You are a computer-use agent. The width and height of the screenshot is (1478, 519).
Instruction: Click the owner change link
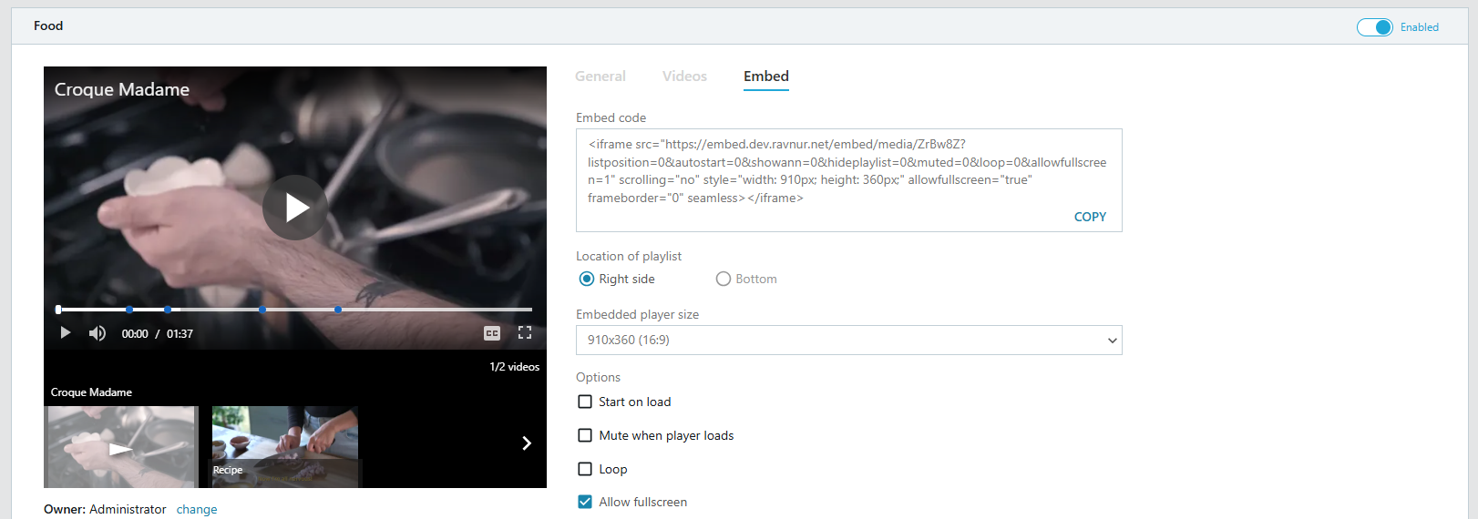coord(197,509)
